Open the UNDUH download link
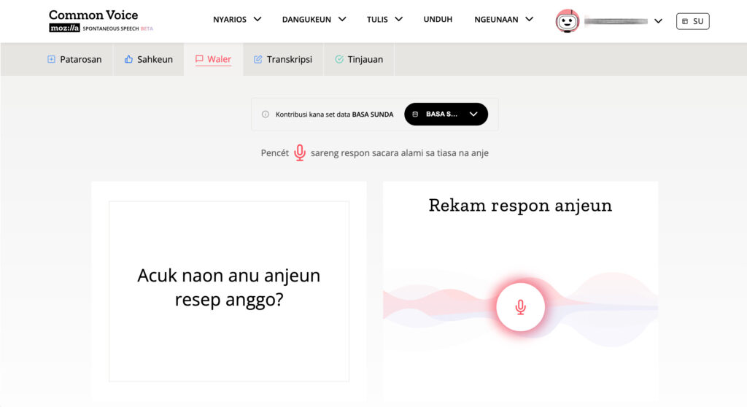Viewport: 747px width, 407px height. point(437,20)
